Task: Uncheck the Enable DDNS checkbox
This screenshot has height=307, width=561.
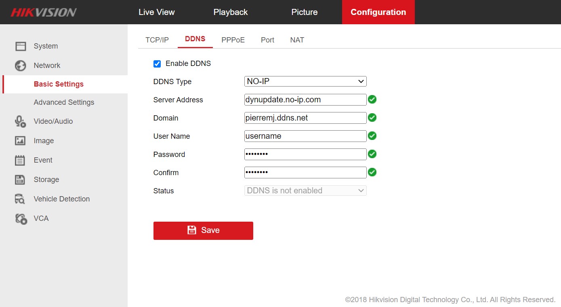Action: click(x=157, y=64)
